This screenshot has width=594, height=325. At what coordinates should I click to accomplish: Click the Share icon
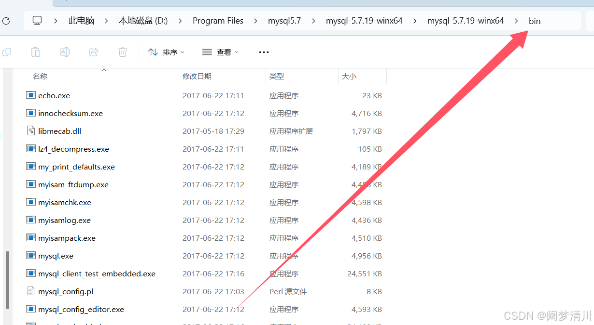pos(94,52)
